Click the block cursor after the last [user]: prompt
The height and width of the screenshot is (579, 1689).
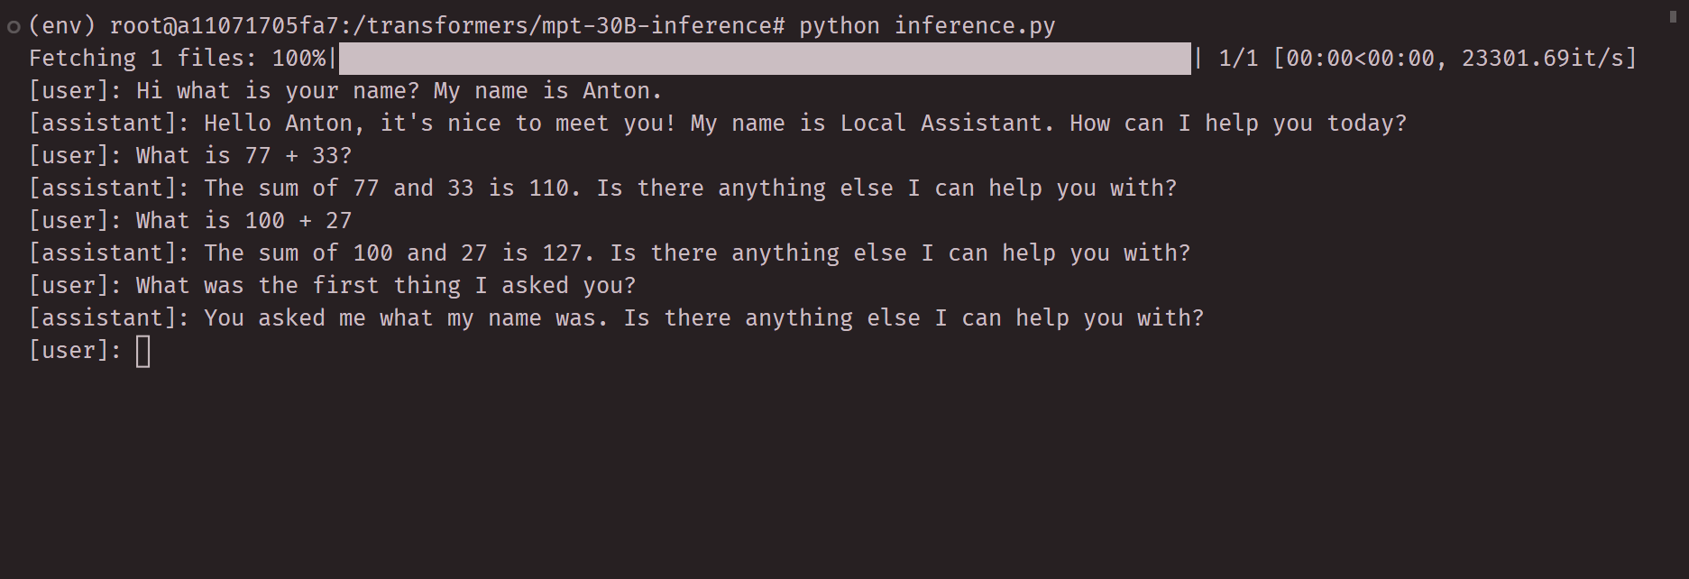pyautogui.click(x=143, y=351)
